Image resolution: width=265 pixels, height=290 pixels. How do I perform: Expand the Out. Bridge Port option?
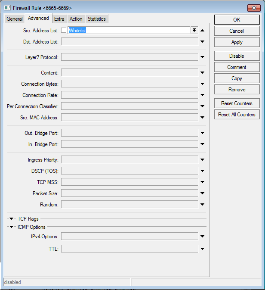[202, 133]
